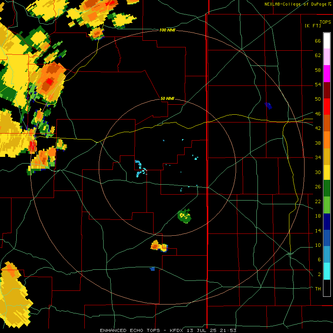Click the light green legend band between 18 and 22
The image size is (333, 333).
(327, 205)
